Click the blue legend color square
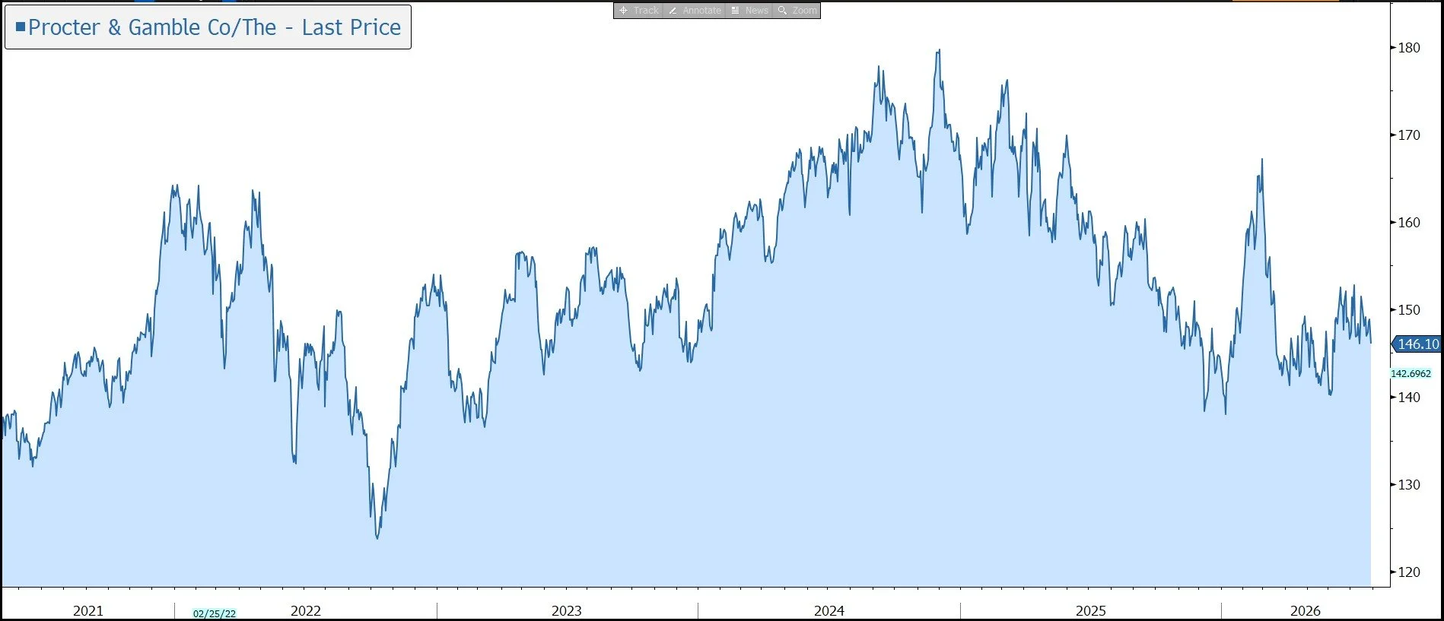This screenshot has height=621, width=1444. pyautogui.click(x=21, y=27)
